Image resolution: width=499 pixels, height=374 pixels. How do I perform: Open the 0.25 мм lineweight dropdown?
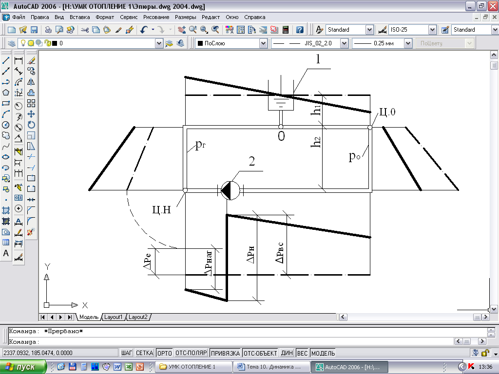click(x=408, y=43)
